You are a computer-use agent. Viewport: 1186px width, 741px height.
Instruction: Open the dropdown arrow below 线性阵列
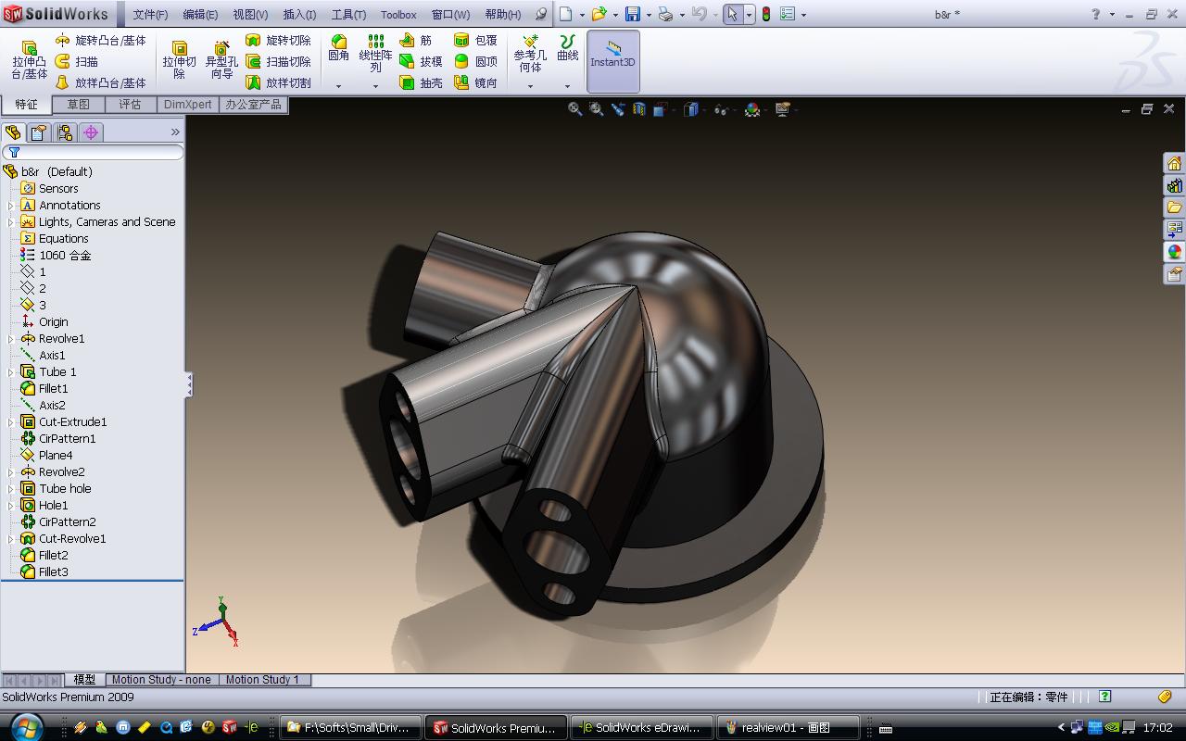(x=375, y=86)
